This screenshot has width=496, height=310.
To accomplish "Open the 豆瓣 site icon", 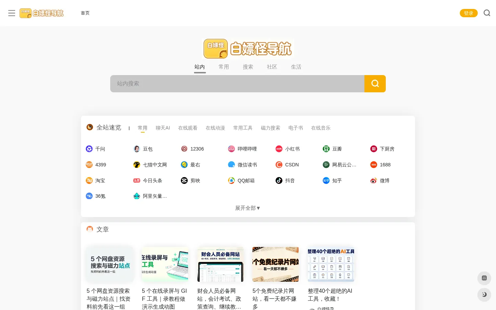I will pos(326,149).
